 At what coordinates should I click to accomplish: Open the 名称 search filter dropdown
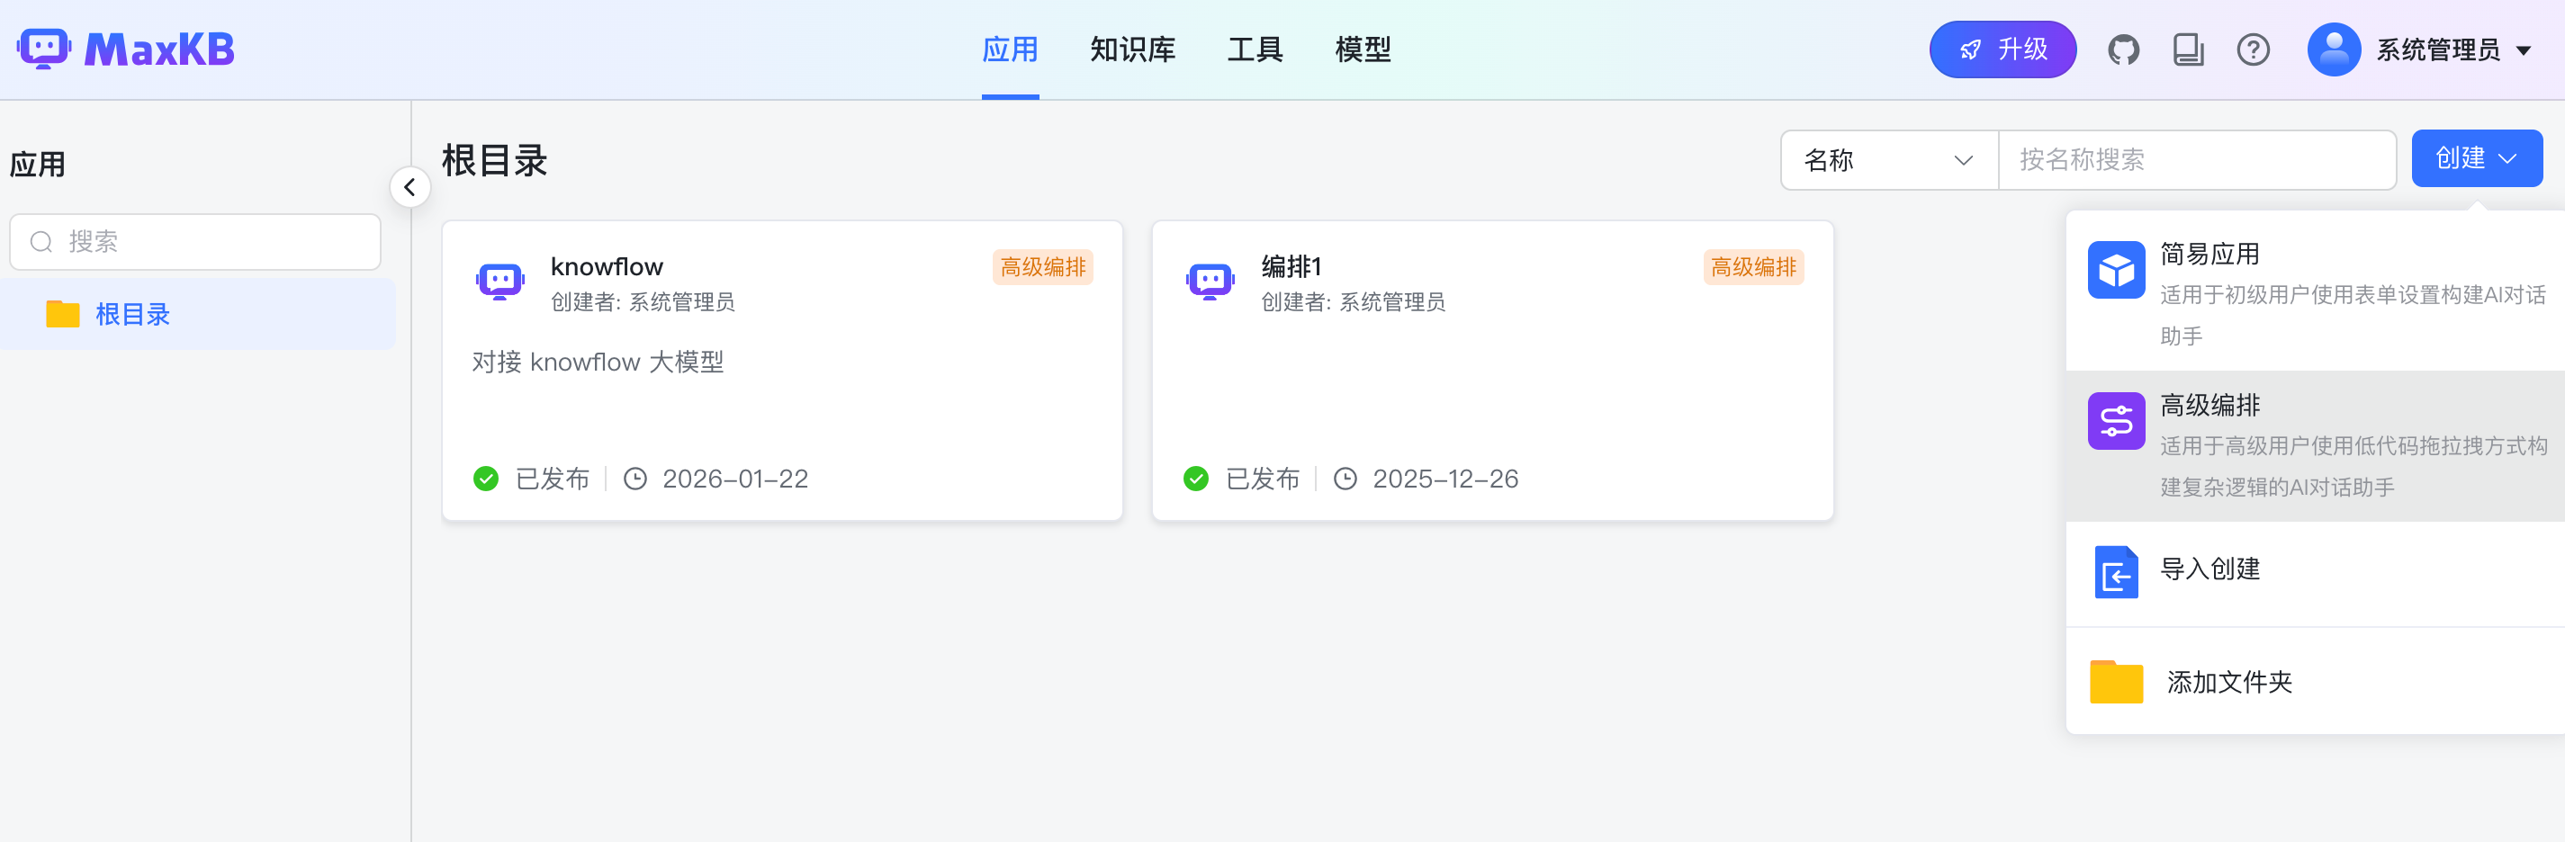coord(1887,159)
